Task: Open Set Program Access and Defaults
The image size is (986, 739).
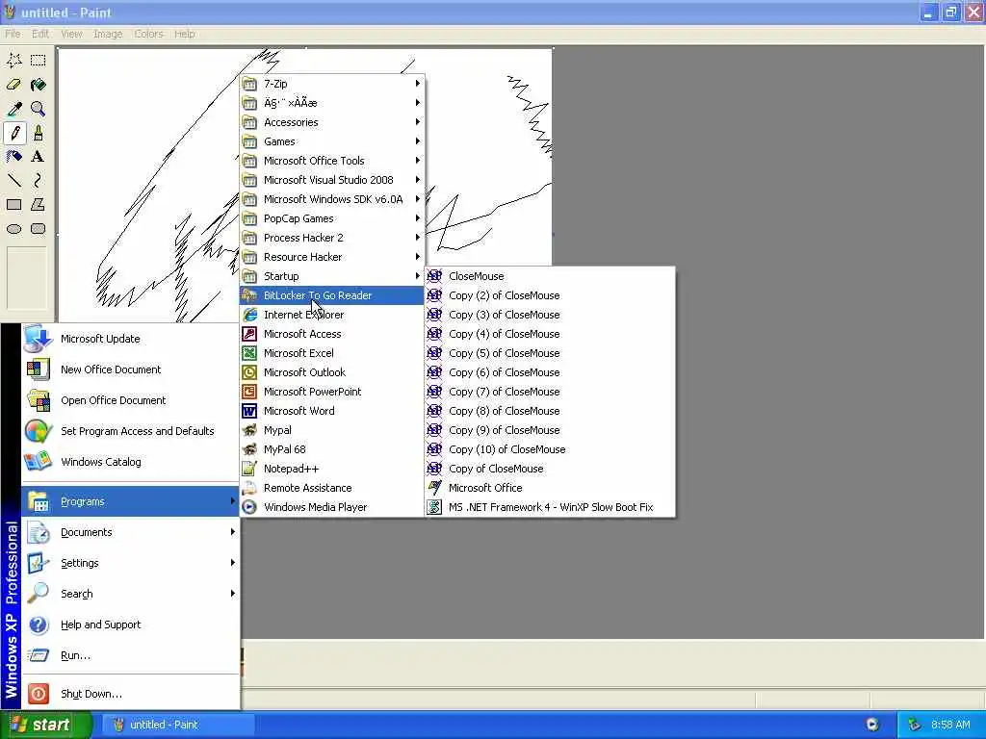Action: coord(130,431)
